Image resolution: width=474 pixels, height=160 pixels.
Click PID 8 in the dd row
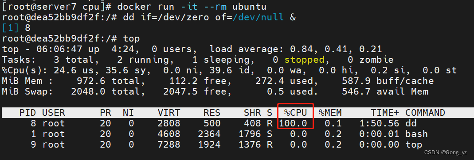(33, 123)
